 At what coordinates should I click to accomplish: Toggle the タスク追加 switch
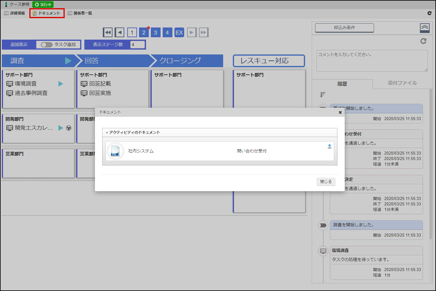(47, 45)
